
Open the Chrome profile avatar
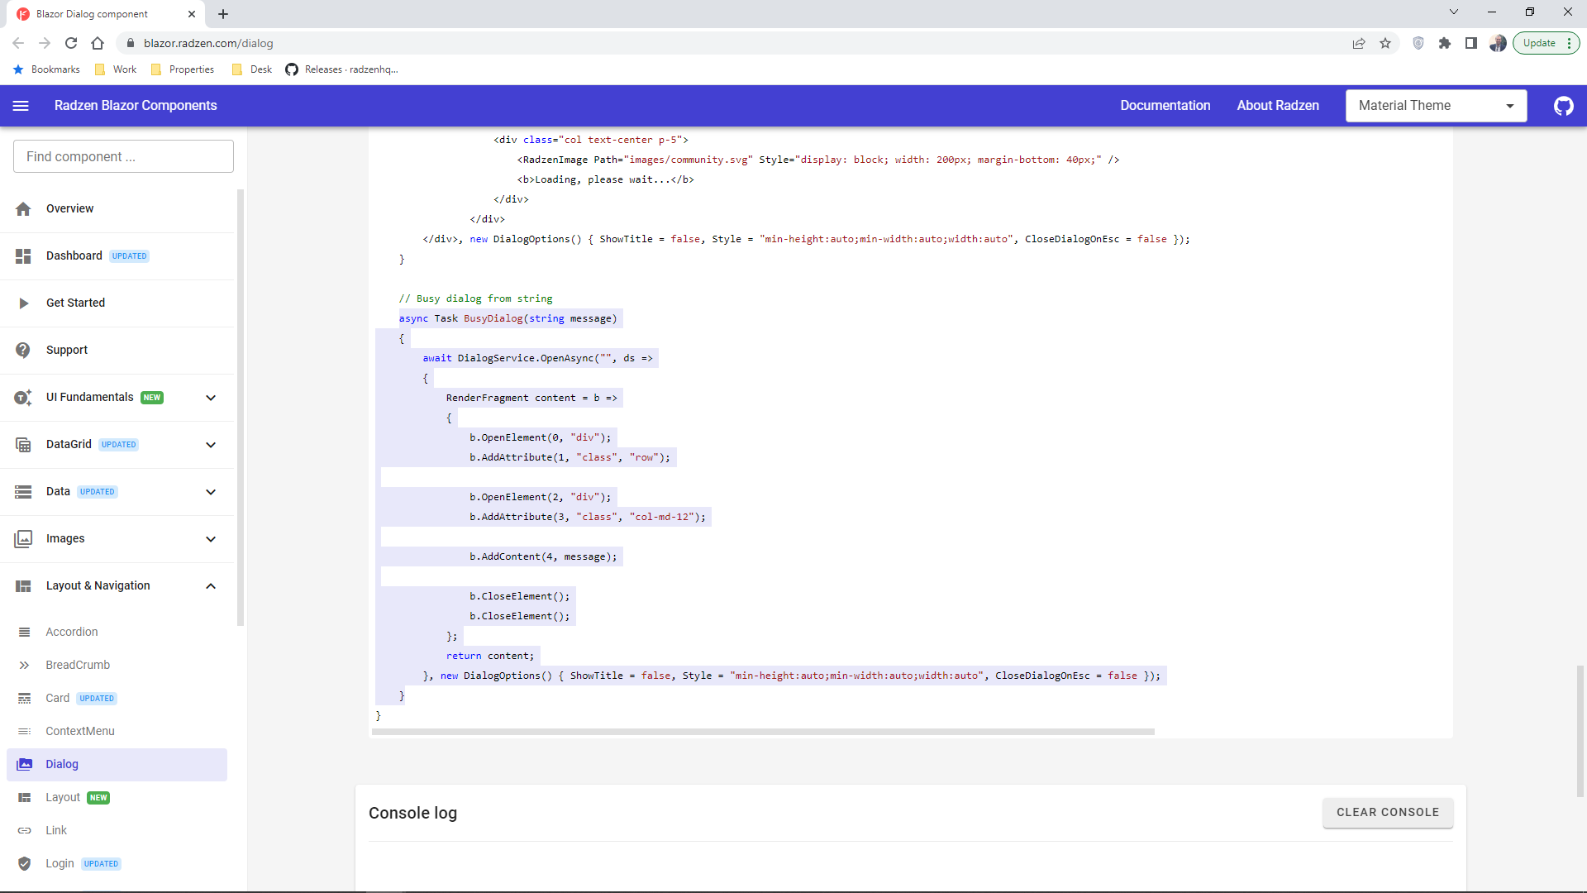click(x=1498, y=43)
